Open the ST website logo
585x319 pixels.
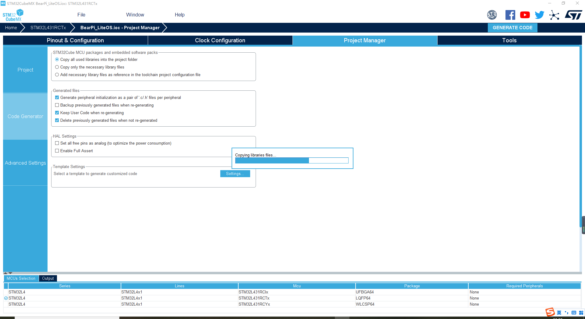573,15
